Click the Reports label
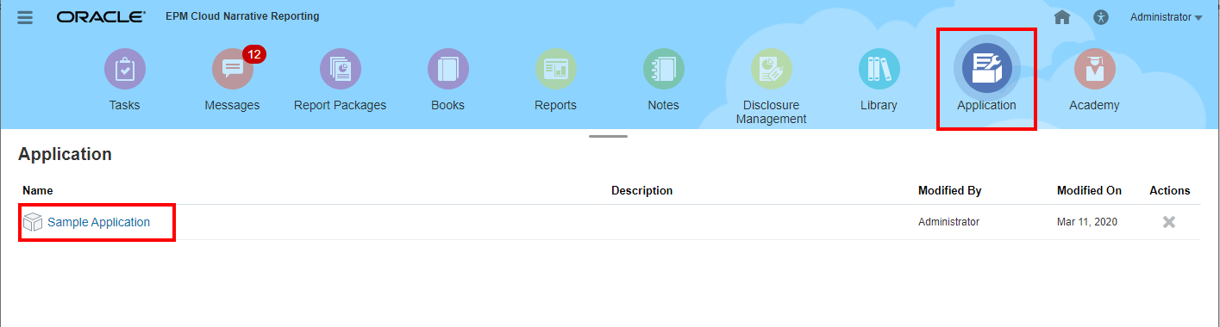 pos(555,105)
